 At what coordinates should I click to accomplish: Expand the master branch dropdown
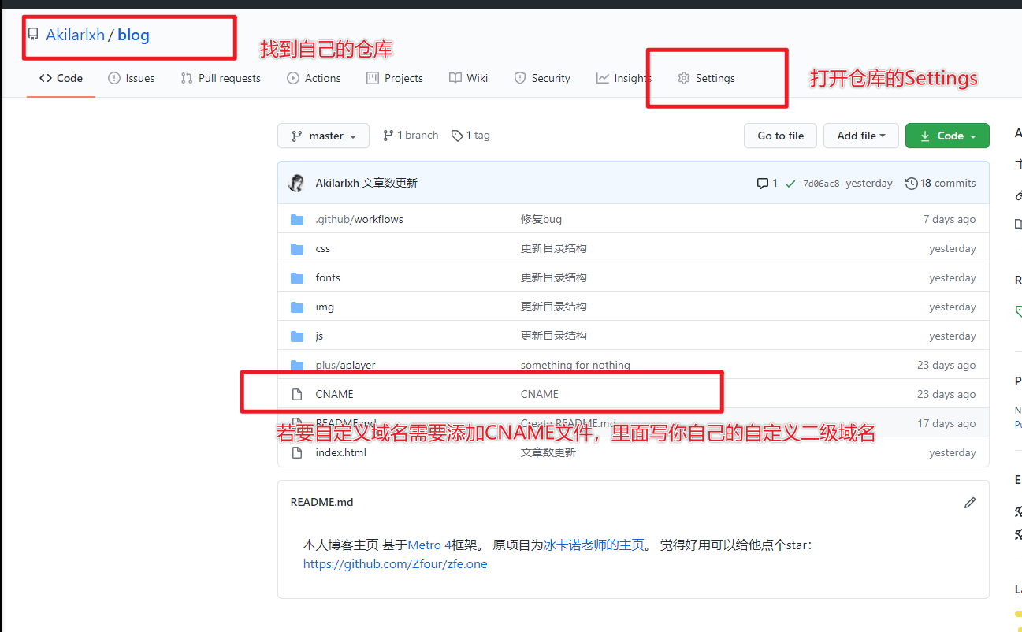click(323, 136)
